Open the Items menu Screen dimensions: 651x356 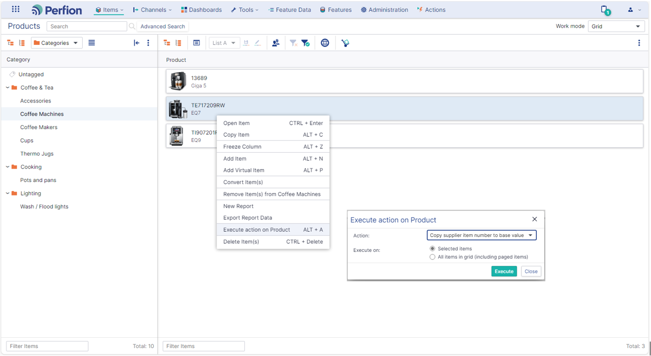point(109,10)
